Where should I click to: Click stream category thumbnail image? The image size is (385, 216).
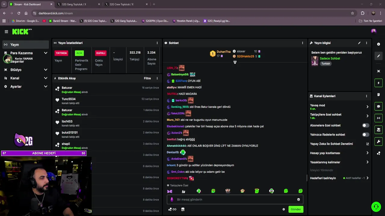315,61
